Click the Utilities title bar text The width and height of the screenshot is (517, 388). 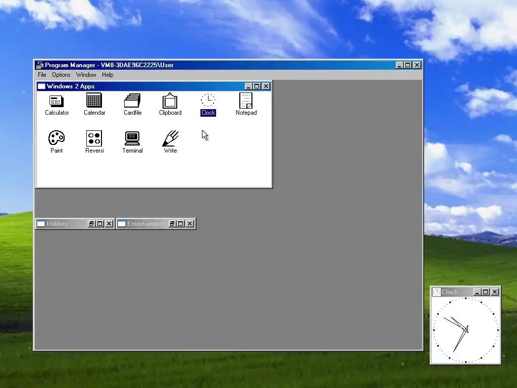coord(57,224)
